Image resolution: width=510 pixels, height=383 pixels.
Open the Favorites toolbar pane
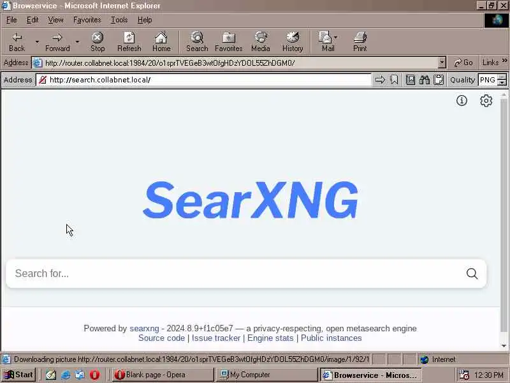click(x=229, y=41)
